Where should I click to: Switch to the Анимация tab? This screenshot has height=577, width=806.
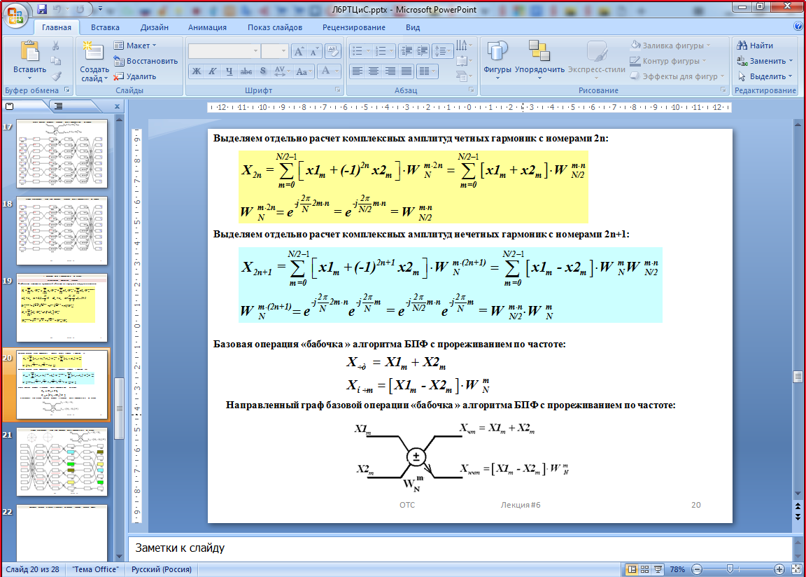coord(207,27)
